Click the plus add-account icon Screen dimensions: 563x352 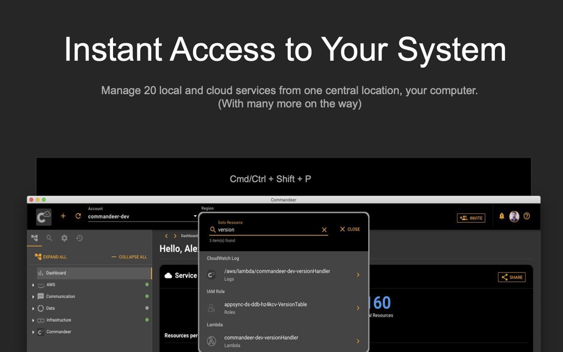[x=63, y=216]
